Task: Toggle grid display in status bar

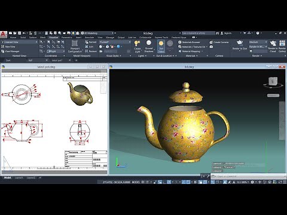Action: click(143, 182)
